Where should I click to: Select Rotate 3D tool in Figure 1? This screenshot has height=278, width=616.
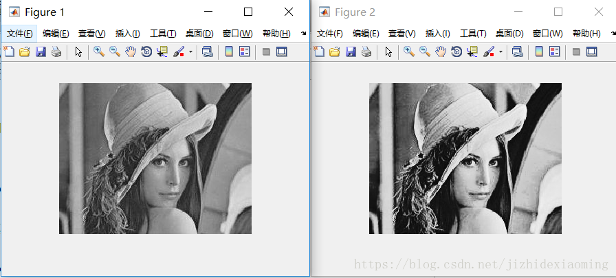pos(146,51)
